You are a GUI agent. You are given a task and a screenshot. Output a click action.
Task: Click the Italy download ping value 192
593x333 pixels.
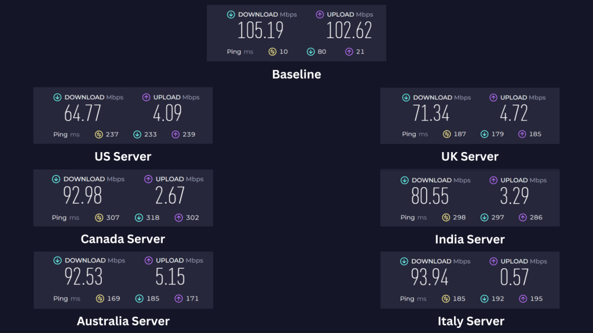click(497, 299)
